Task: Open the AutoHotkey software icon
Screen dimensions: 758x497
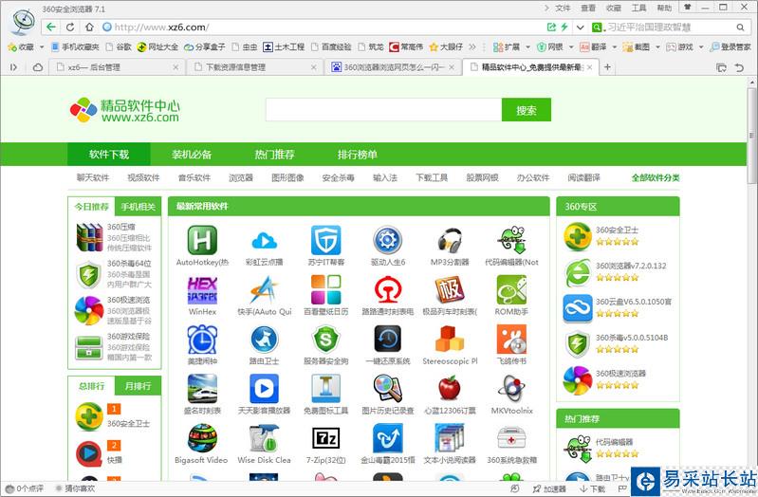Action: point(202,240)
